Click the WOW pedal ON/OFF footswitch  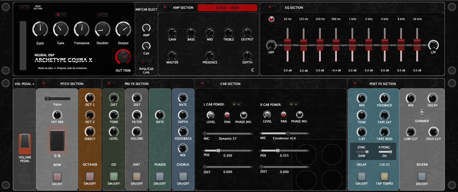point(57,176)
